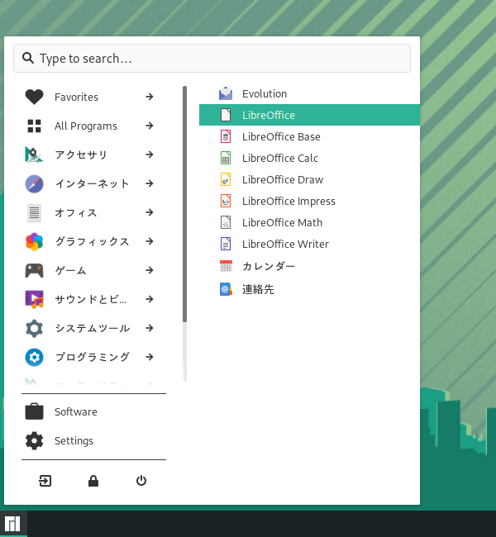Expand プログラミング category arrow
This screenshot has width=496, height=537.
click(x=149, y=358)
